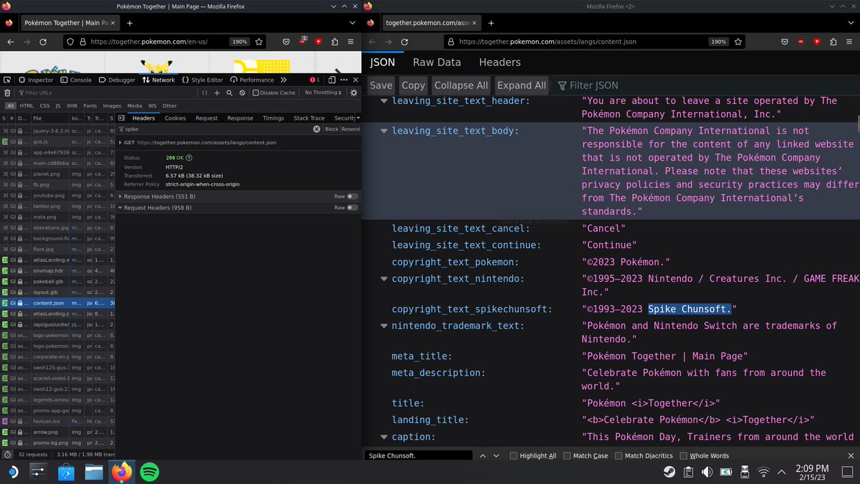Open hamburger menu in right Firefox window
860x484 pixels.
(x=849, y=42)
